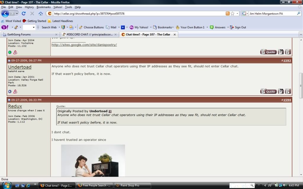The height and width of the screenshot is (189, 303).
Task: Click post icon beside 09-27-2009, 06:27 PM
Action: (x=9, y=61)
